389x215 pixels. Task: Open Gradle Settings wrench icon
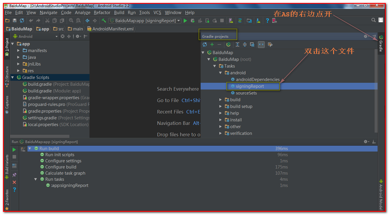270,44
